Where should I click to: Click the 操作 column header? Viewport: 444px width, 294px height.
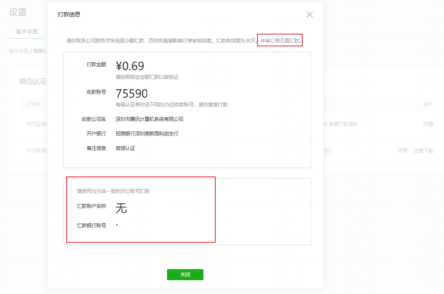428,104
